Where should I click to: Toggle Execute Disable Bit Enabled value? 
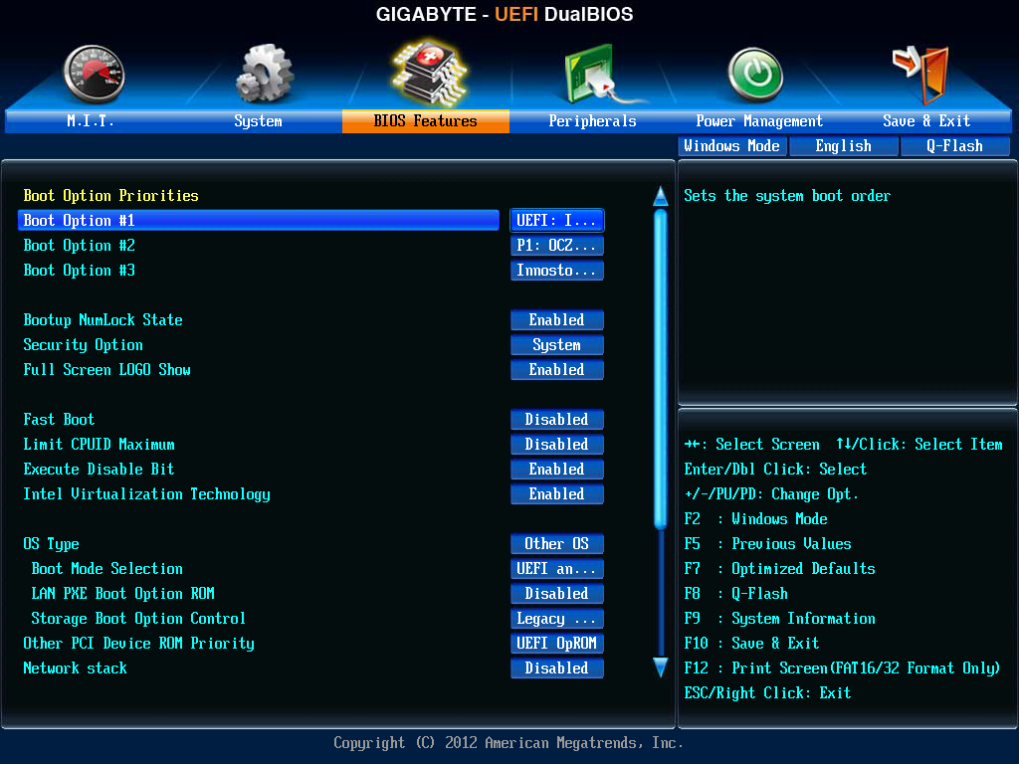pos(557,470)
